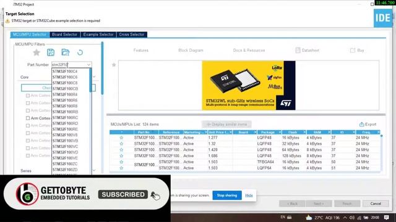Image resolution: width=396 pixels, height=222 pixels.
Task: Select the MCU/MPU Selector tab
Action: [30, 35]
